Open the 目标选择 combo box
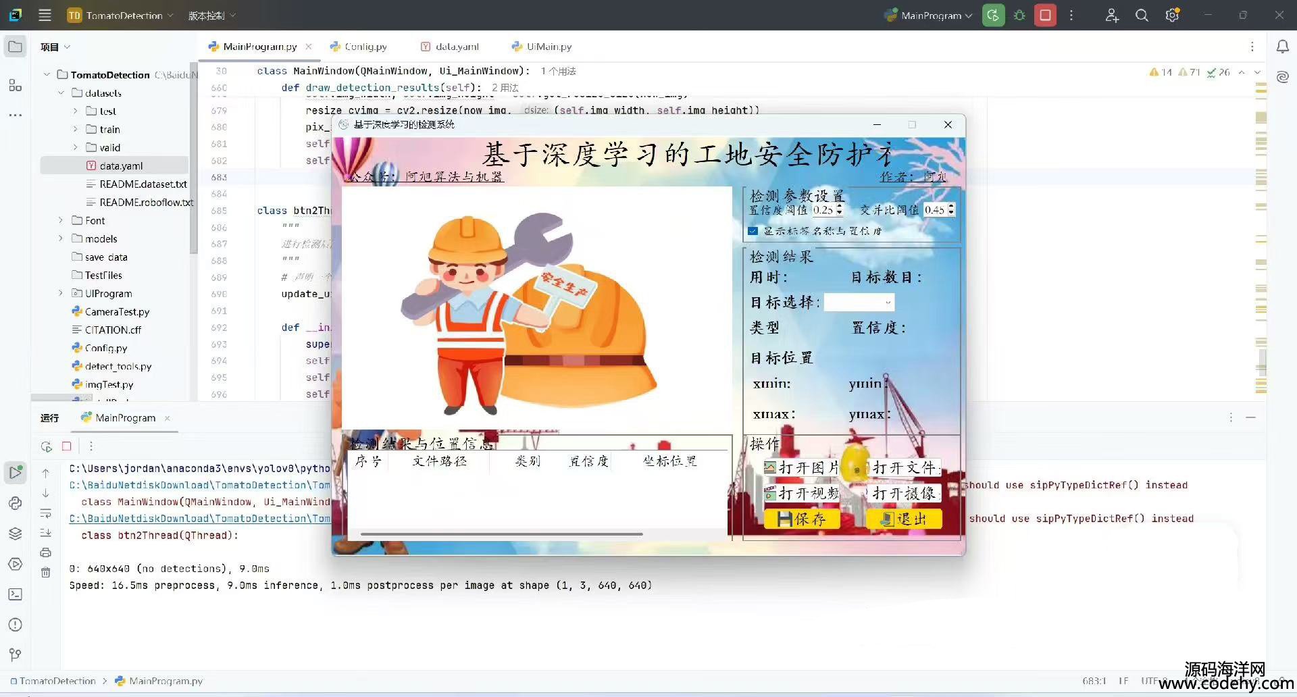The image size is (1297, 697). (x=859, y=303)
